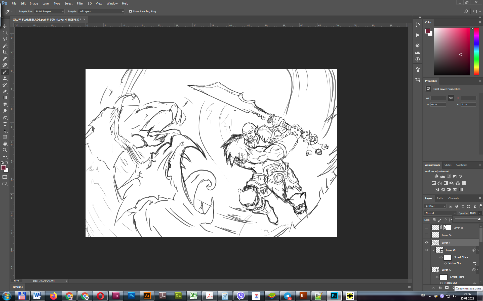Switch to the Channels tab

(453, 198)
